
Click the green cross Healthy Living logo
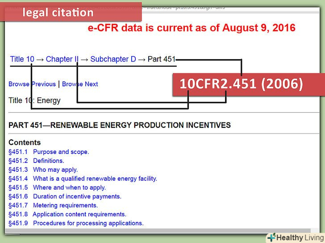pyautogui.click(x=272, y=237)
